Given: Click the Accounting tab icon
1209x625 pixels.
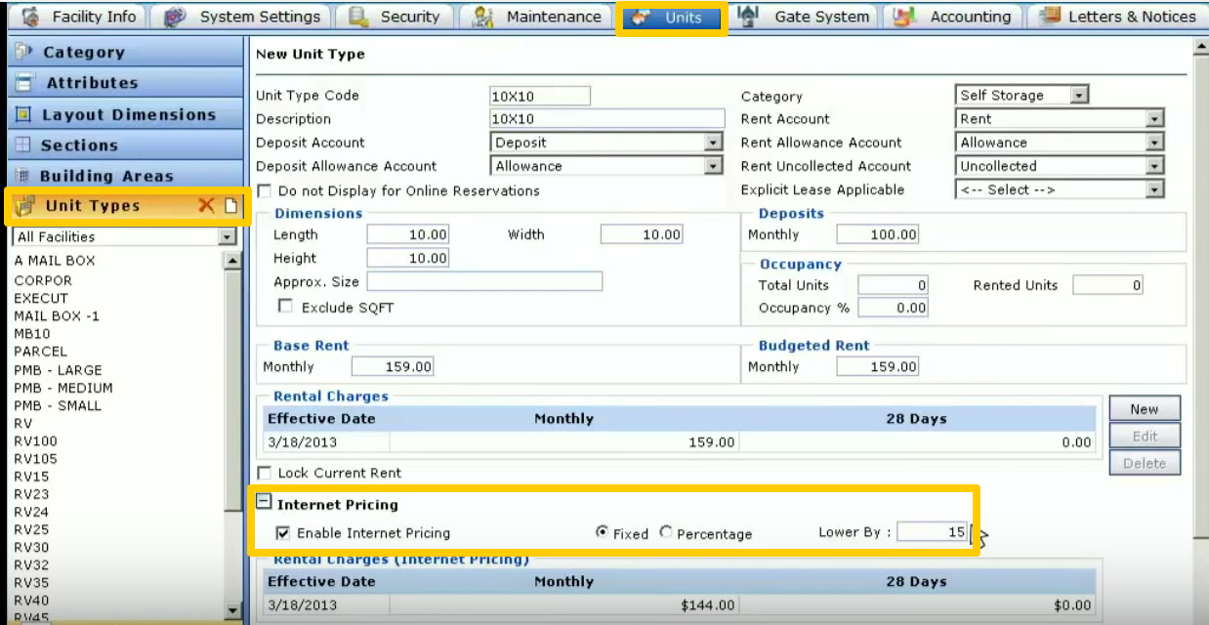Looking at the screenshot, I should [x=905, y=17].
